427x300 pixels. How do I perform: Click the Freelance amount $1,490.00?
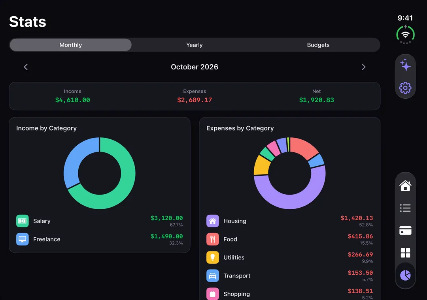point(167,236)
